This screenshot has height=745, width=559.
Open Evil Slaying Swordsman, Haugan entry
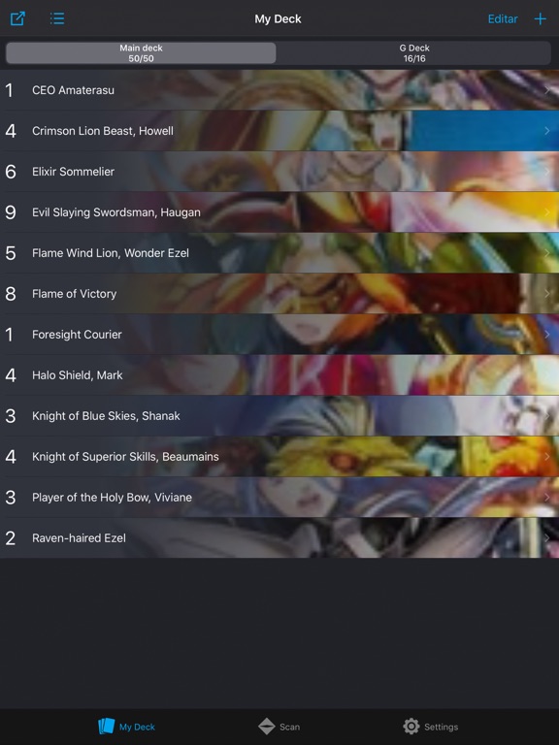pyautogui.click(x=279, y=212)
